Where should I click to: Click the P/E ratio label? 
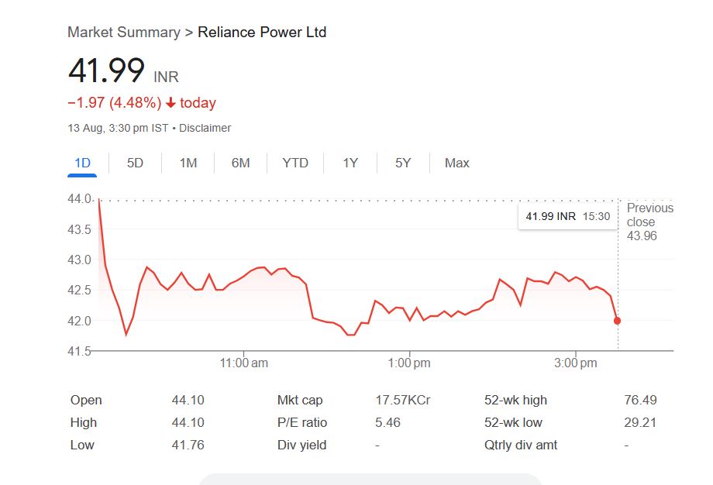click(x=302, y=422)
